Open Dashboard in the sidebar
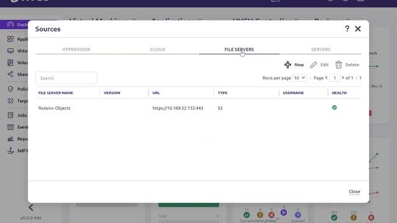The width and height of the screenshot is (397, 223). tap(14, 25)
